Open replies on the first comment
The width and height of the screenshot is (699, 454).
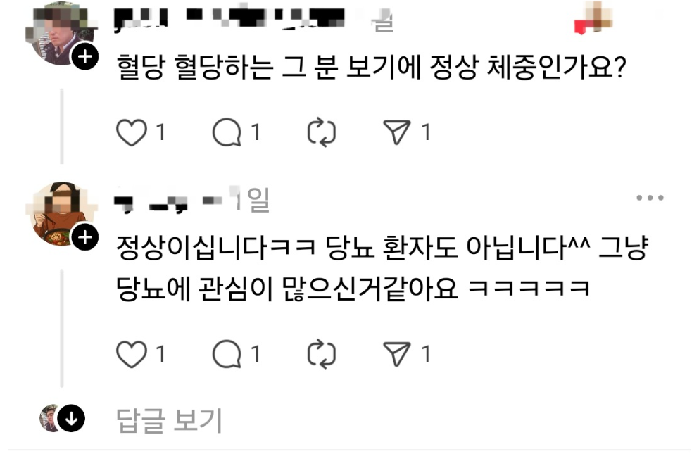tap(227, 132)
